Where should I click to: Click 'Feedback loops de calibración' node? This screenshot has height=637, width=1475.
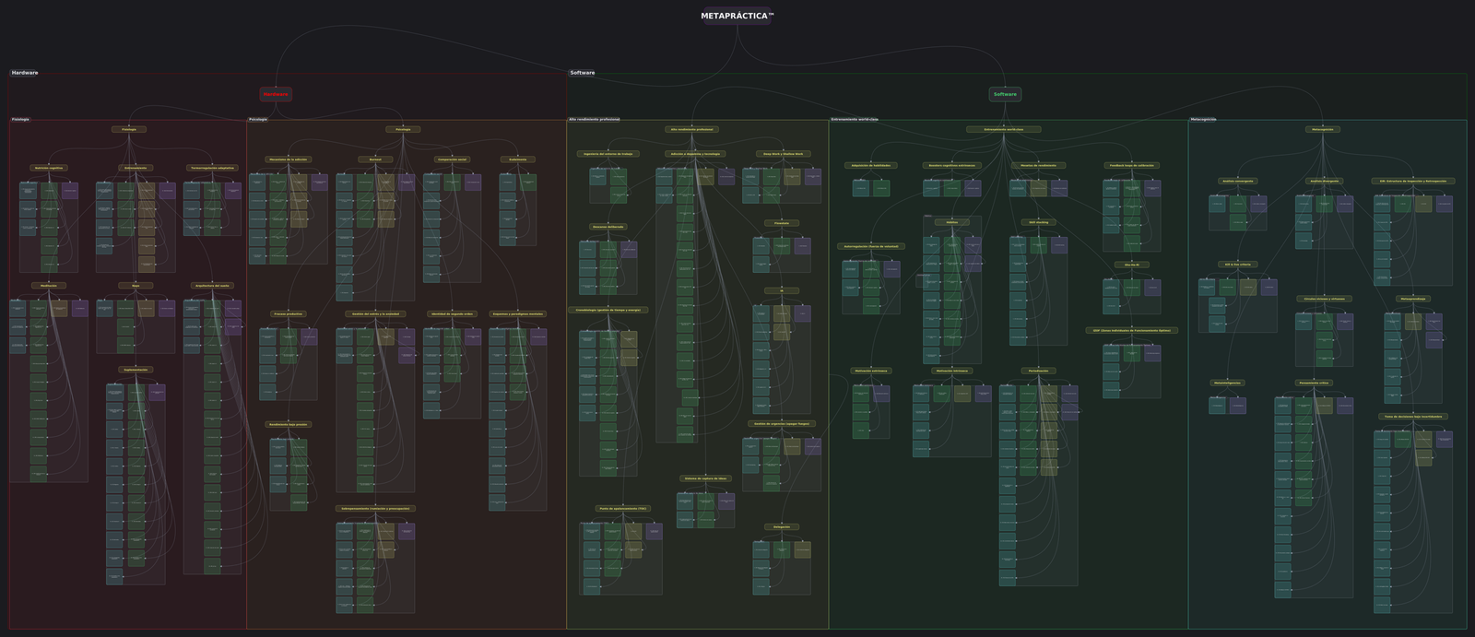1132,165
